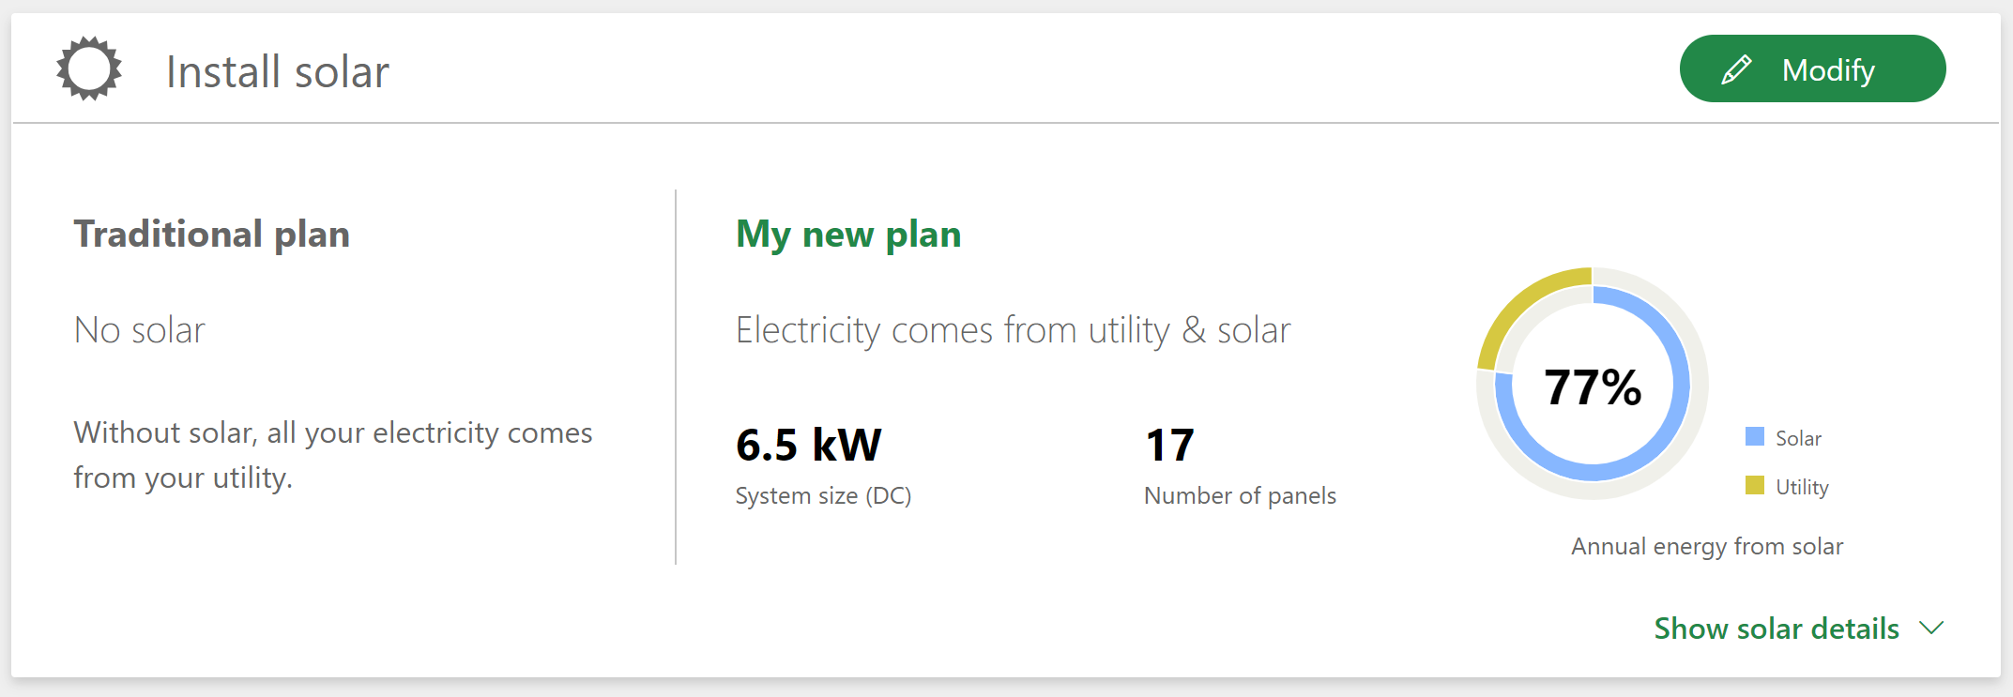Click the No solar subtitle text
This screenshot has height=697, width=2013.
pos(139,330)
